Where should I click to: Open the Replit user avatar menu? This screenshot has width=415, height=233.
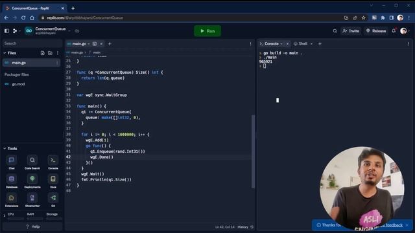tap(403, 31)
